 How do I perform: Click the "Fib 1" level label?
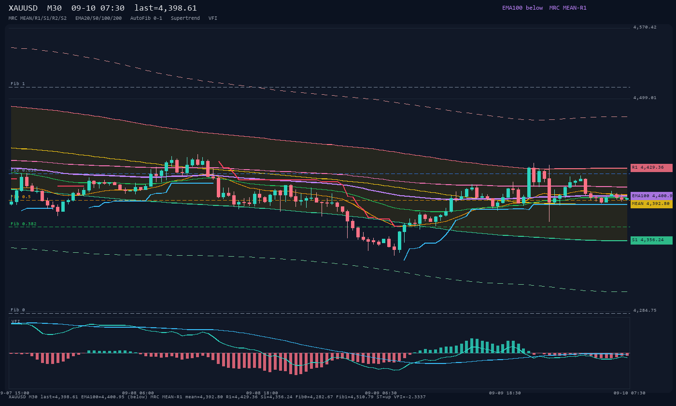pos(18,84)
